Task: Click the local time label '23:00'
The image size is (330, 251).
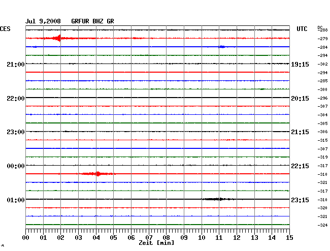Action: [16, 132]
